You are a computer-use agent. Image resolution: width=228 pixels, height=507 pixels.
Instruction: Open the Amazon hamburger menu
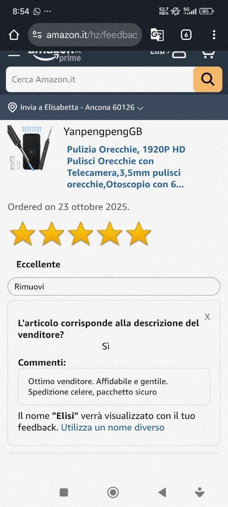tap(14, 55)
